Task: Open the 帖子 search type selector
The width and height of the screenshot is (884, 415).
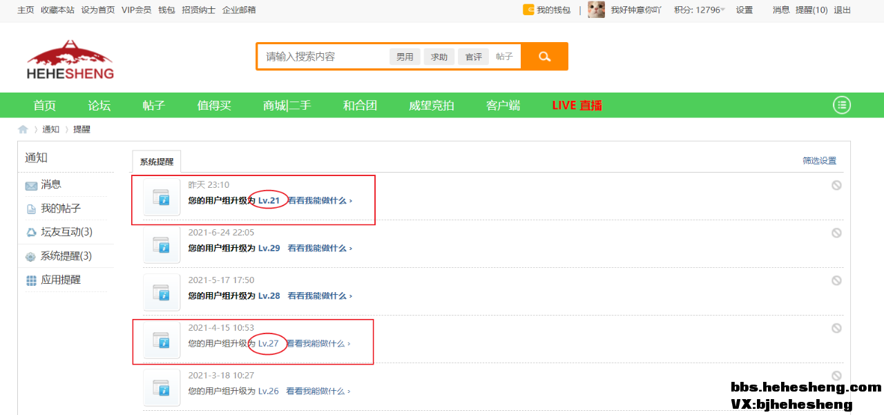Action: point(504,57)
